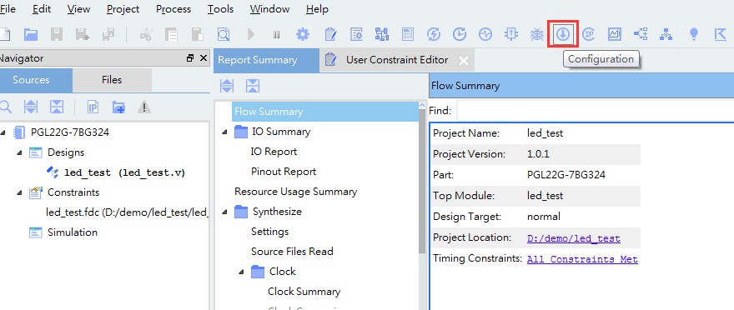Open the Edit menu
The image size is (734, 310).
point(42,9)
